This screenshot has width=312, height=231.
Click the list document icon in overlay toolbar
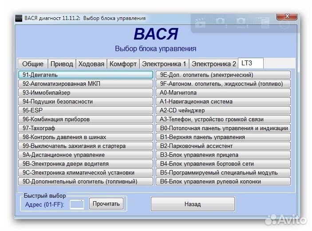coord(263,22)
